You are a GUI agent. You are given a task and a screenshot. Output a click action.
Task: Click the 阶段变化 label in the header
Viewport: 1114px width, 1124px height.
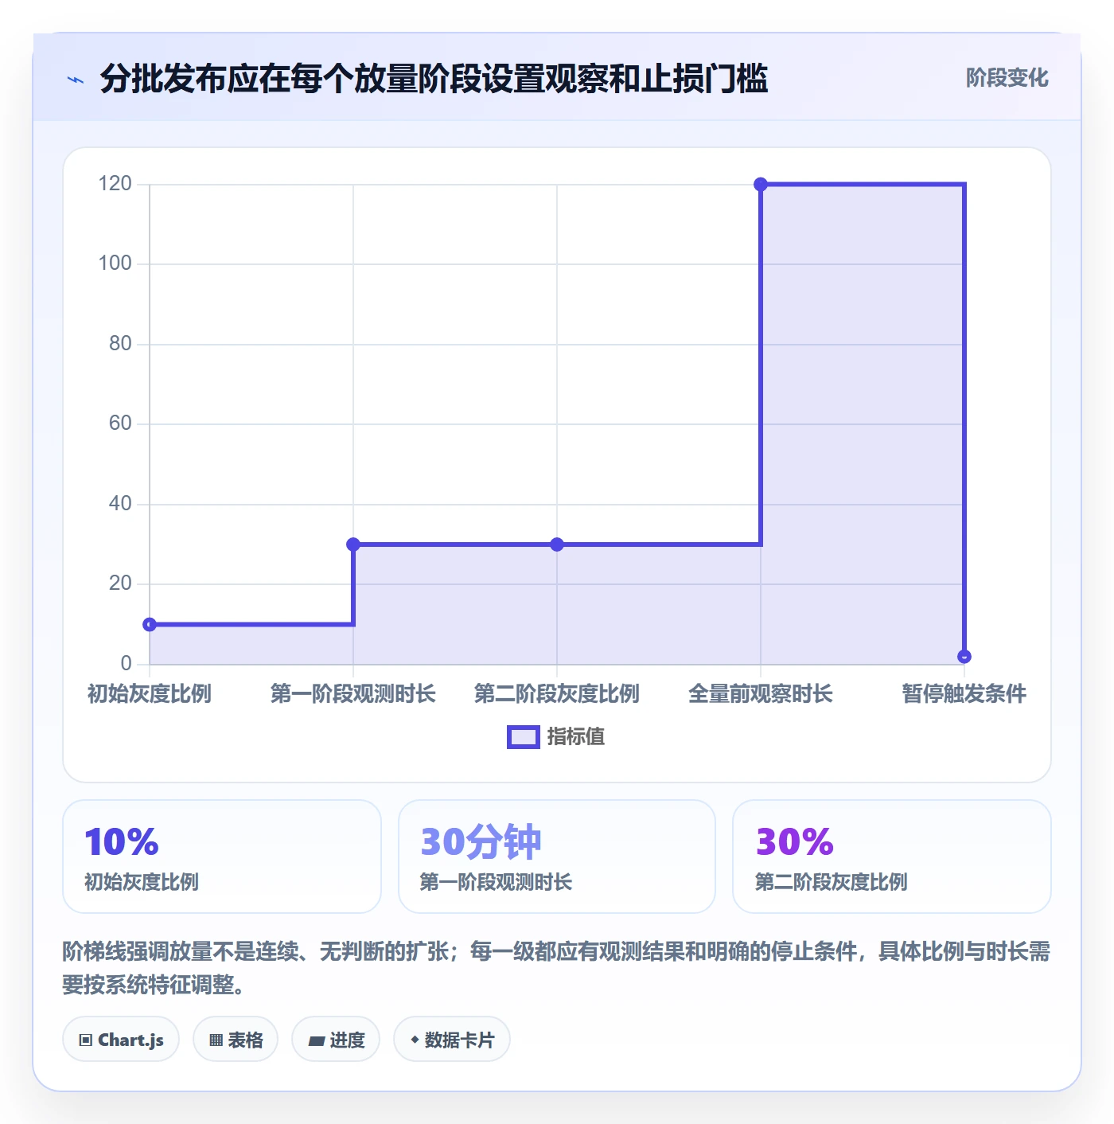coord(1007,78)
